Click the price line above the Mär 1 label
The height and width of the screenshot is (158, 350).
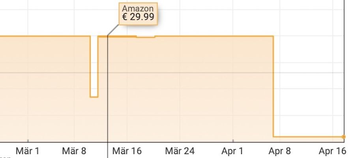coord(28,36)
